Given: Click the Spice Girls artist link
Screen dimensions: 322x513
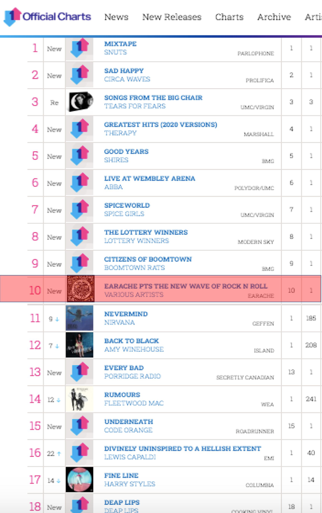Looking at the screenshot, I should point(124,214).
